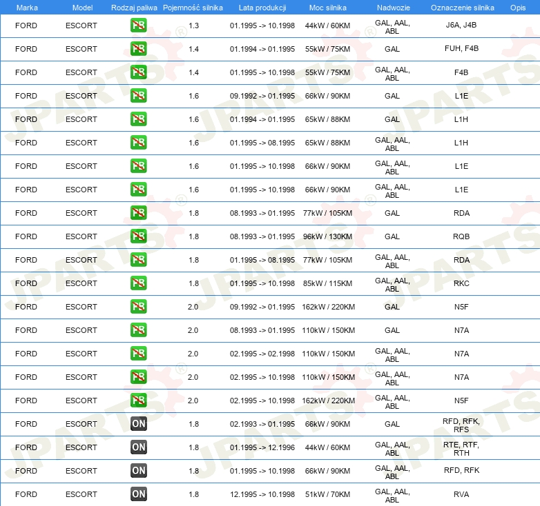This screenshot has height=506, width=540.
Task: Click the diesel ON icon for RTE, RTF, RTH
Action: pos(138,447)
